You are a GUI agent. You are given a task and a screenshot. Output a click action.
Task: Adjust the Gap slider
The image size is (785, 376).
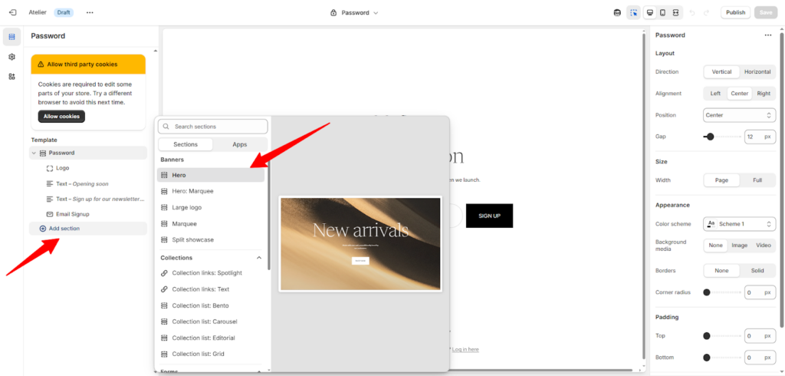pos(711,137)
